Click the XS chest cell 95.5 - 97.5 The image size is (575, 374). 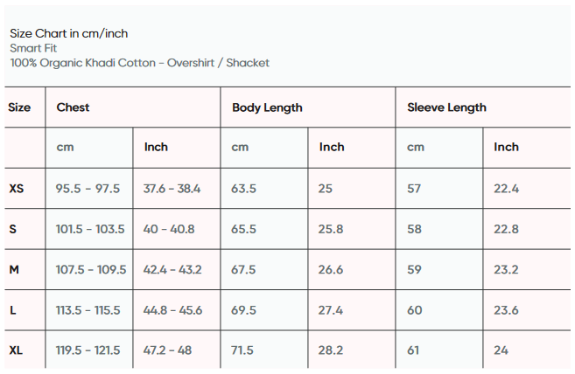coord(88,189)
